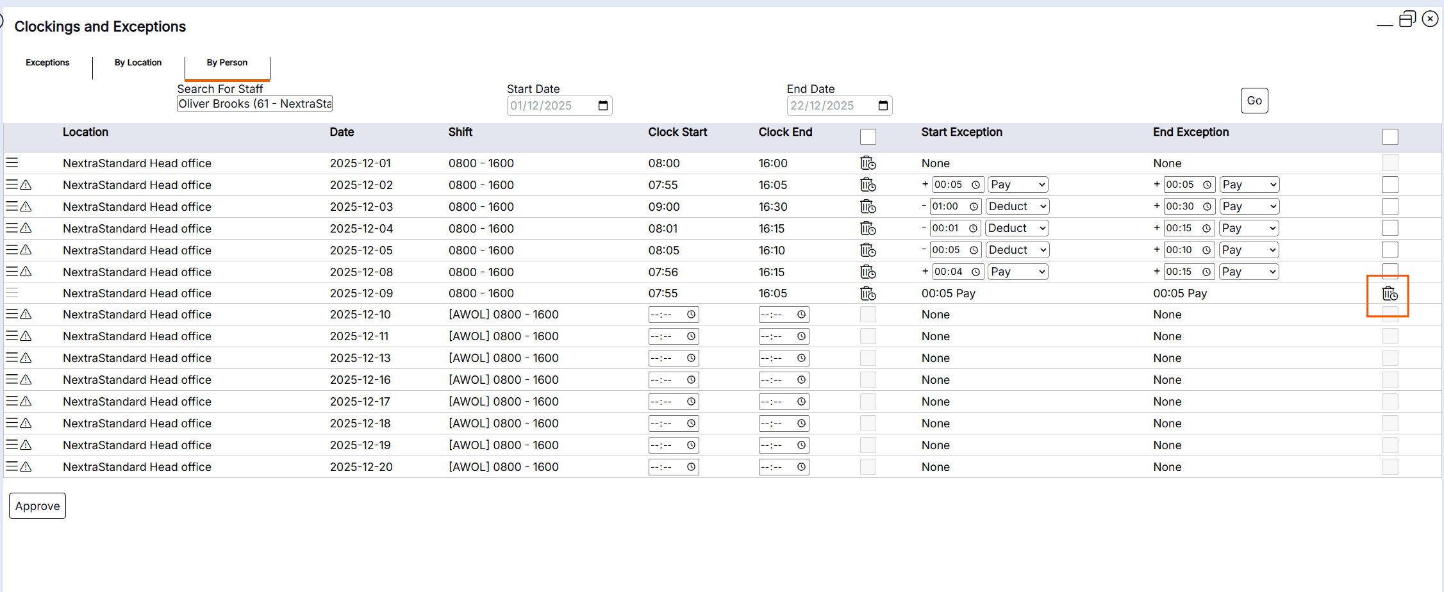Tick the approval checkbox for 2025-12-03
The image size is (1444, 592).
coord(1390,206)
